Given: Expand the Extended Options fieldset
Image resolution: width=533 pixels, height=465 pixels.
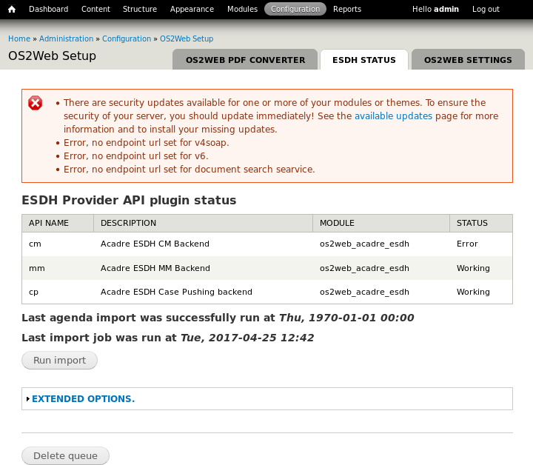Looking at the screenshot, I should pyautogui.click(x=83, y=398).
